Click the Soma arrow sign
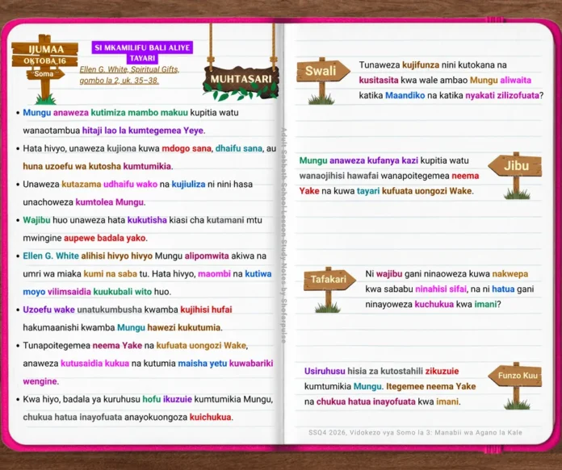This screenshot has height=470, width=562. (x=44, y=74)
